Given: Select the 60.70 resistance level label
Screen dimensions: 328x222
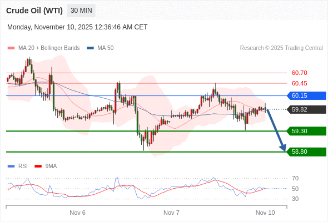Looking at the screenshot, I should click(x=299, y=73).
